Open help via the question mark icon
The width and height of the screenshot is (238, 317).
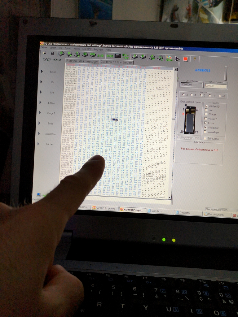(195, 59)
